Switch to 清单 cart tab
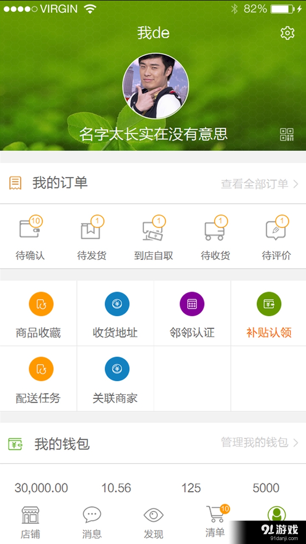The image size is (306, 544). [x=215, y=522]
